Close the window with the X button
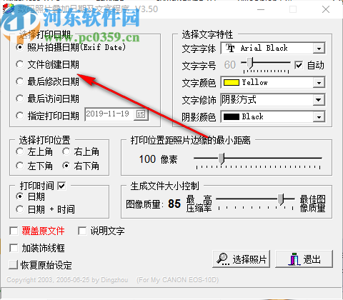 [x=326, y=9]
